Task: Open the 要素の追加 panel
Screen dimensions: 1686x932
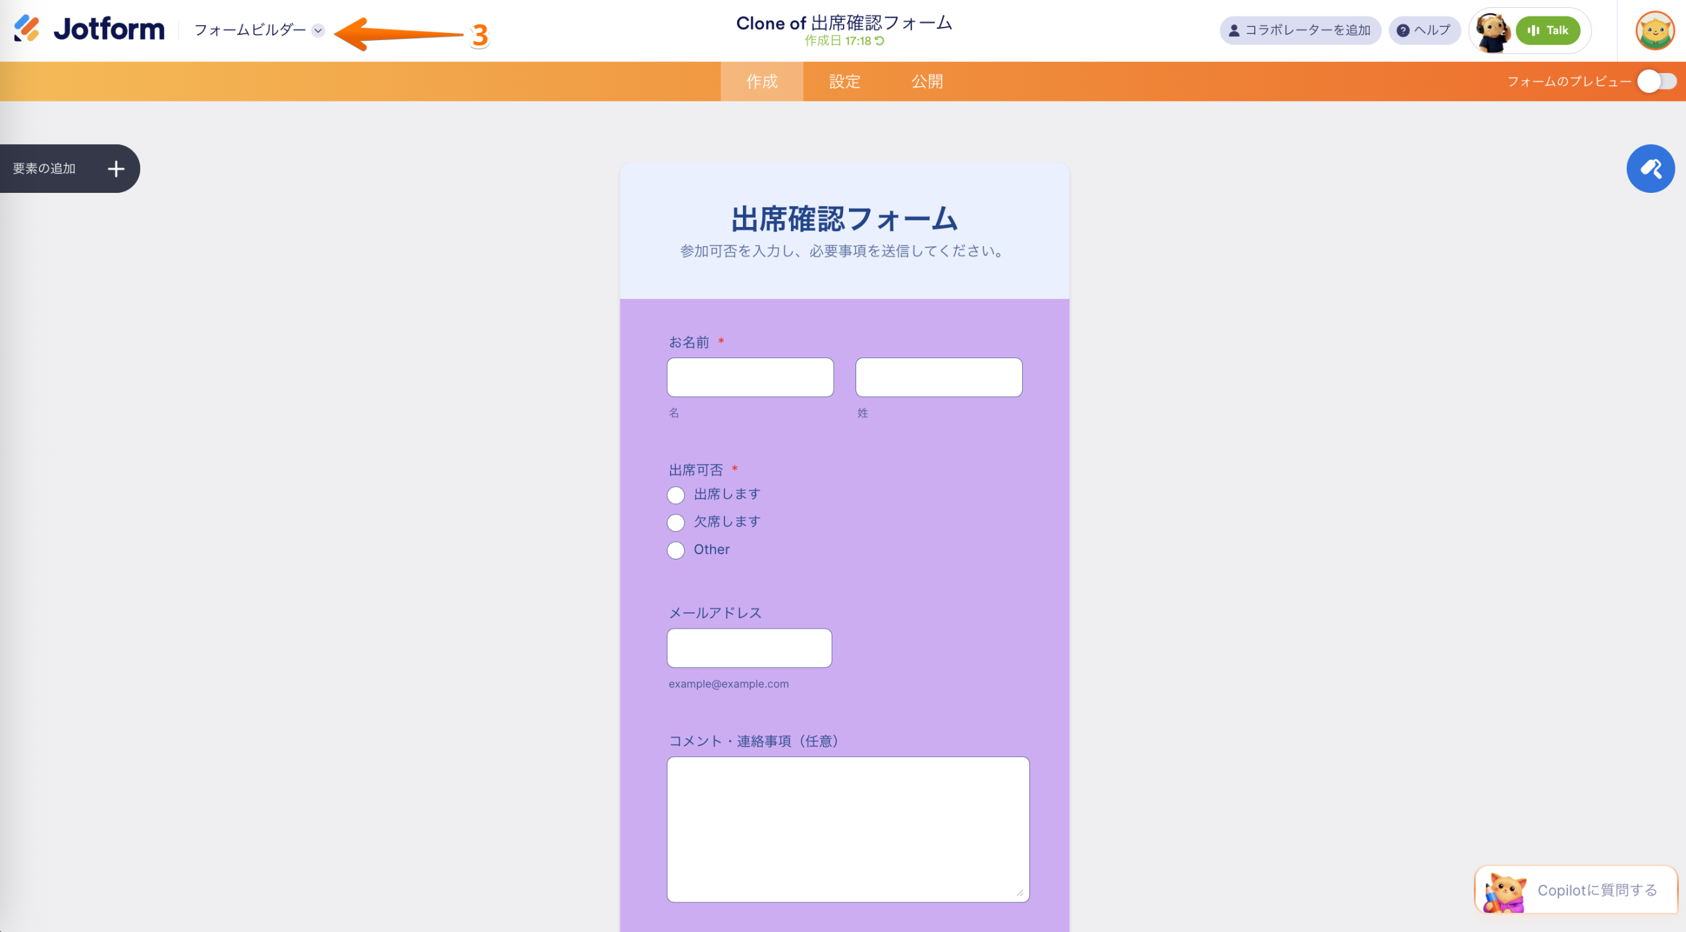Action: (x=69, y=168)
